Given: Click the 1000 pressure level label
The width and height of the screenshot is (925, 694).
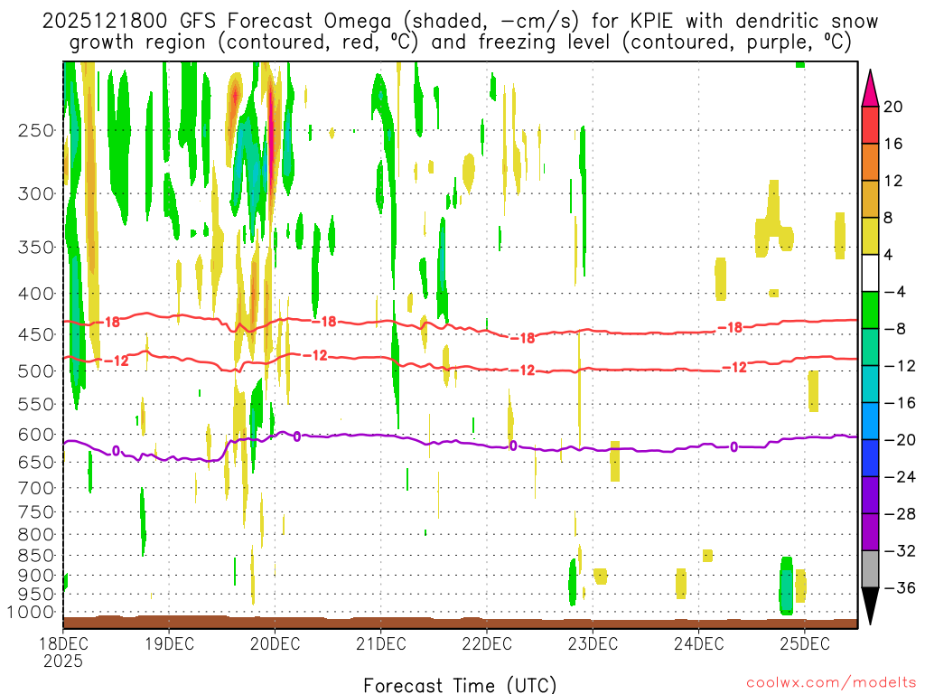Looking at the screenshot, I should [31, 613].
